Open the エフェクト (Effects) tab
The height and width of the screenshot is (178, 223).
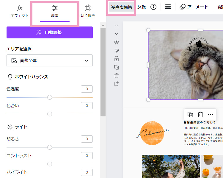(20, 11)
